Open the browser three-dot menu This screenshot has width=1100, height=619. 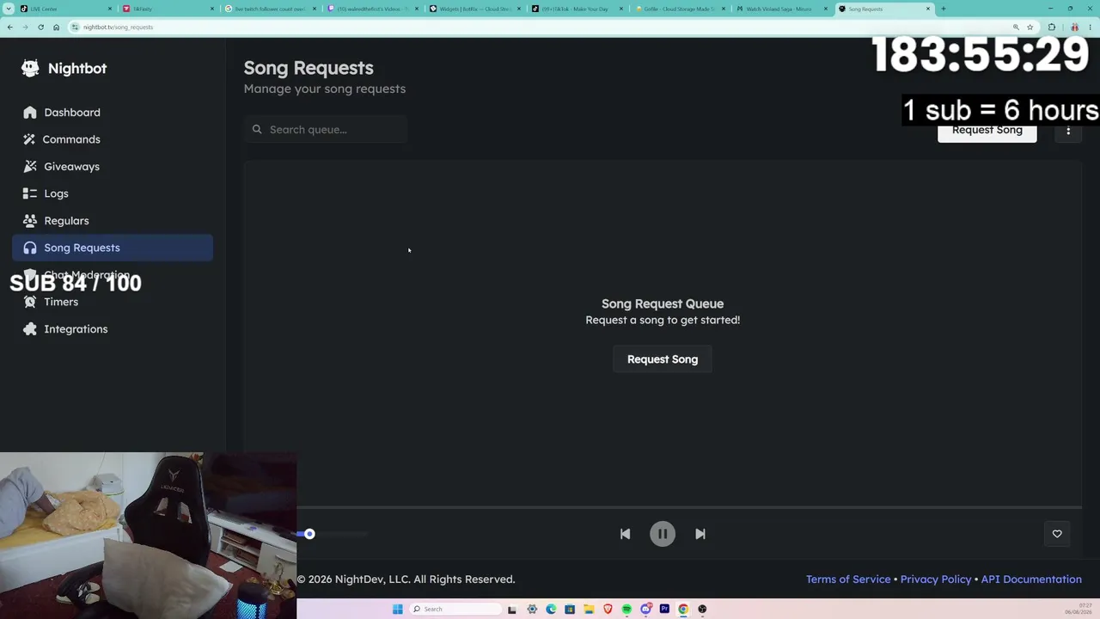pyautogui.click(x=1089, y=27)
